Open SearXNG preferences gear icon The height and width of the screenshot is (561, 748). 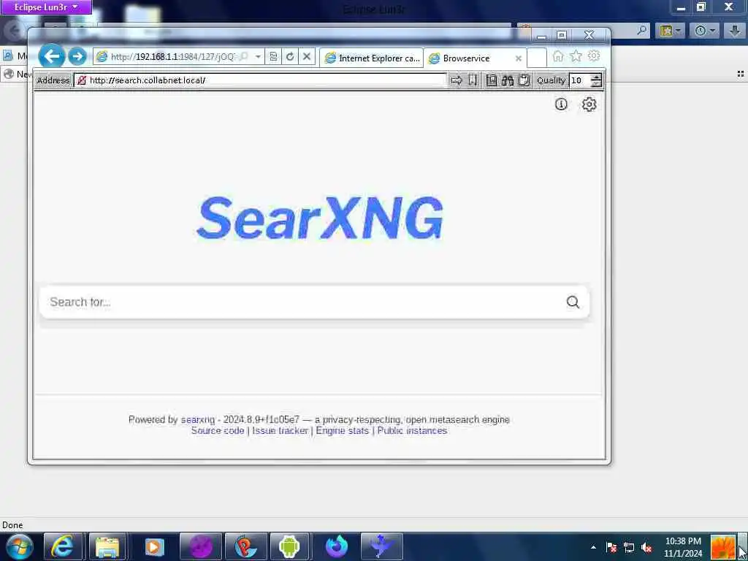[x=589, y=104]
